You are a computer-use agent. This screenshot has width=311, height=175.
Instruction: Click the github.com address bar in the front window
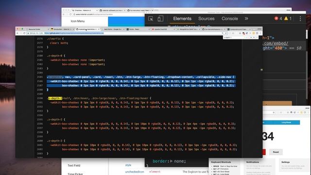click(127, 33)
